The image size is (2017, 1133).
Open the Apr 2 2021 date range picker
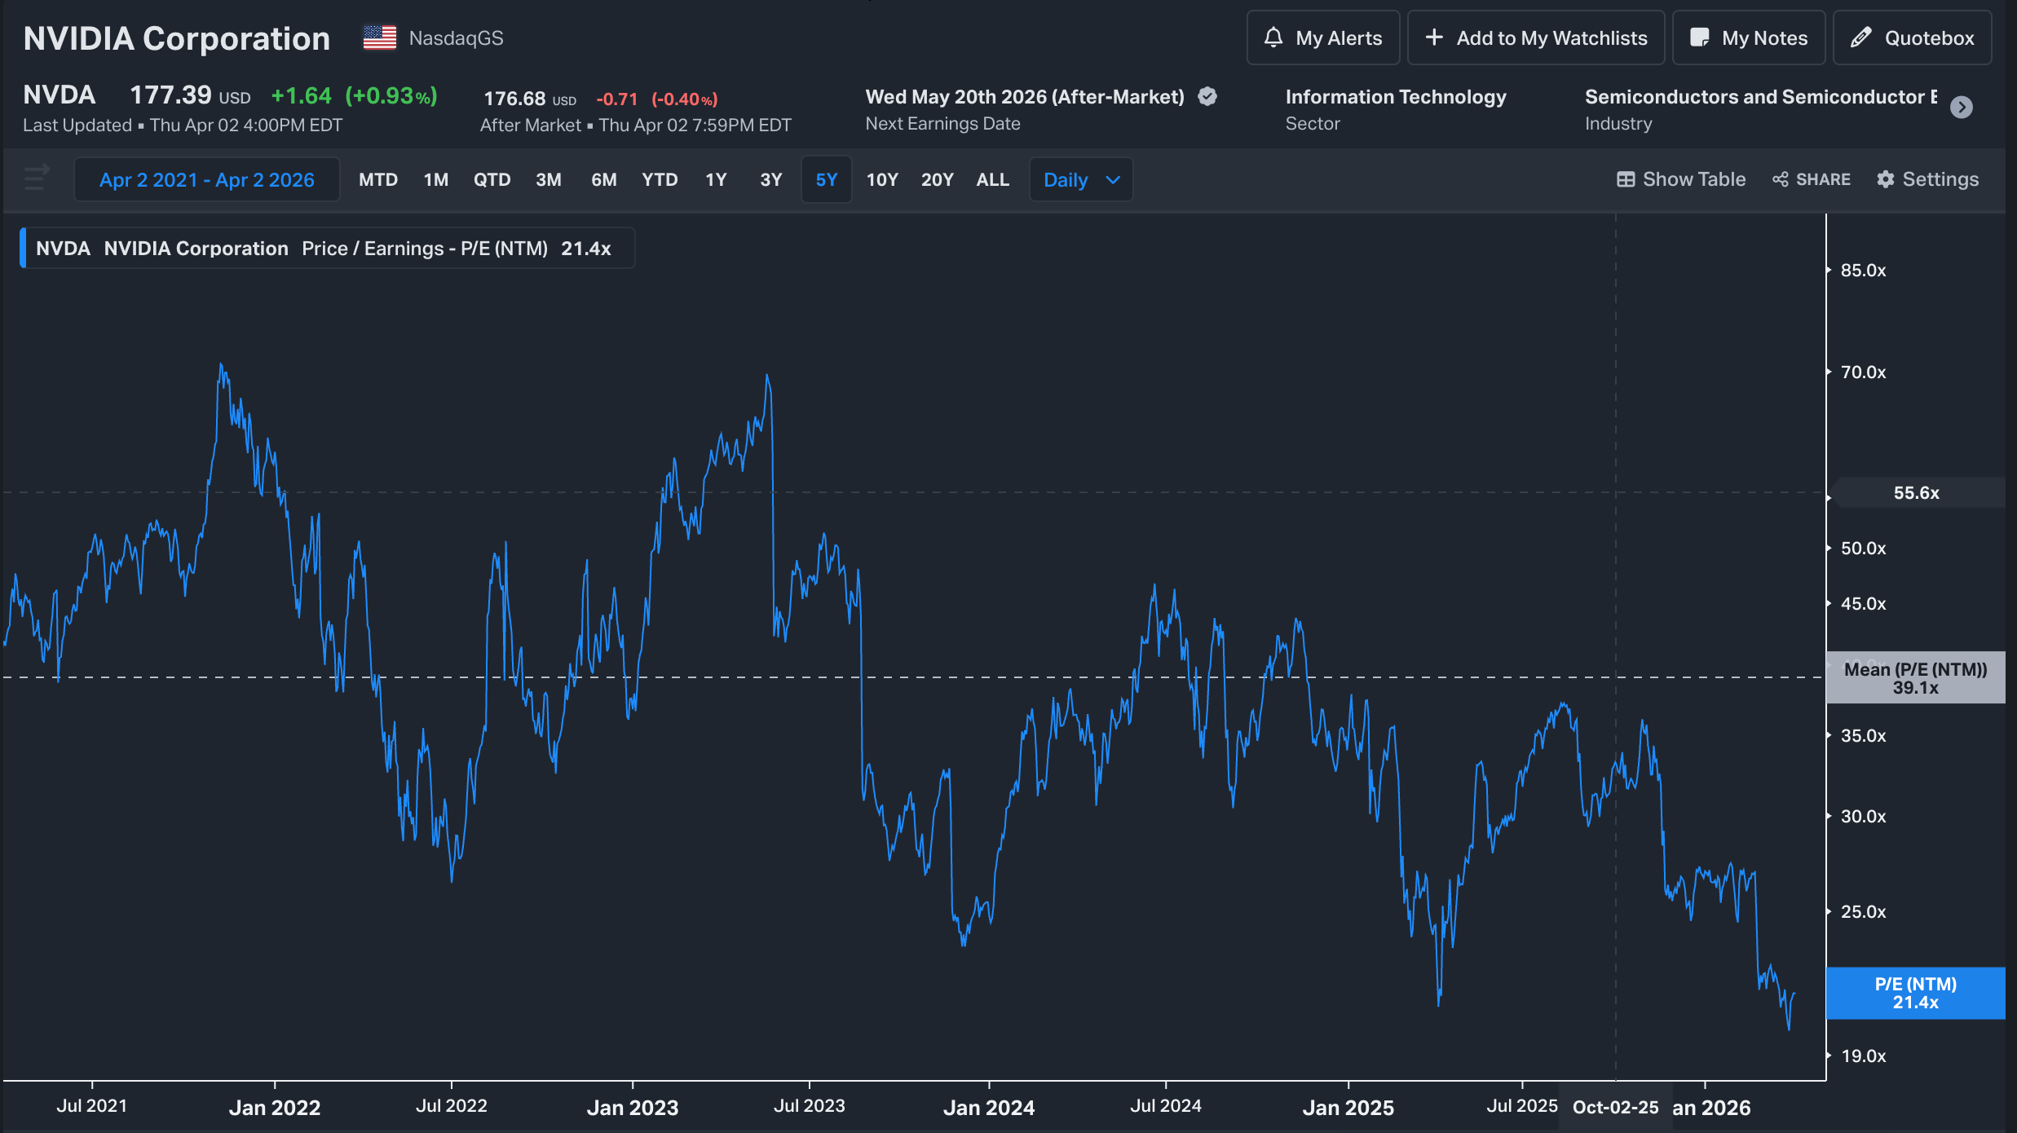pyautogui.click(x=206, y=179)
